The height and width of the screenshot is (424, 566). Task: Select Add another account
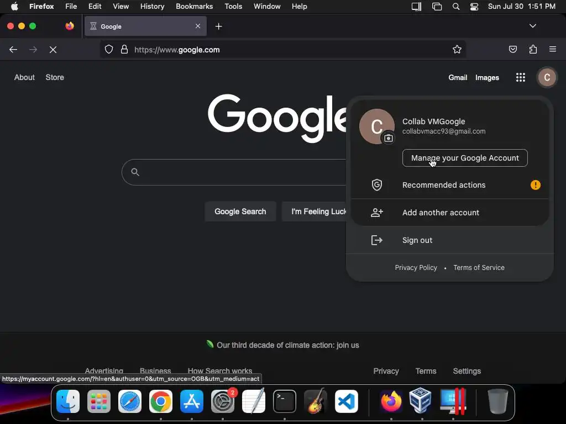[x=450, y=213]
